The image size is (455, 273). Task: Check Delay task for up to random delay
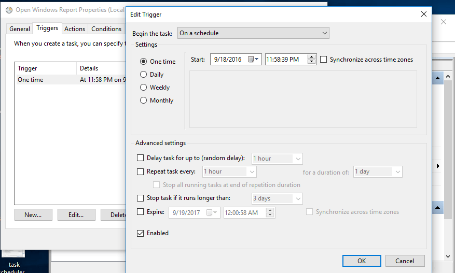point(140,157)
